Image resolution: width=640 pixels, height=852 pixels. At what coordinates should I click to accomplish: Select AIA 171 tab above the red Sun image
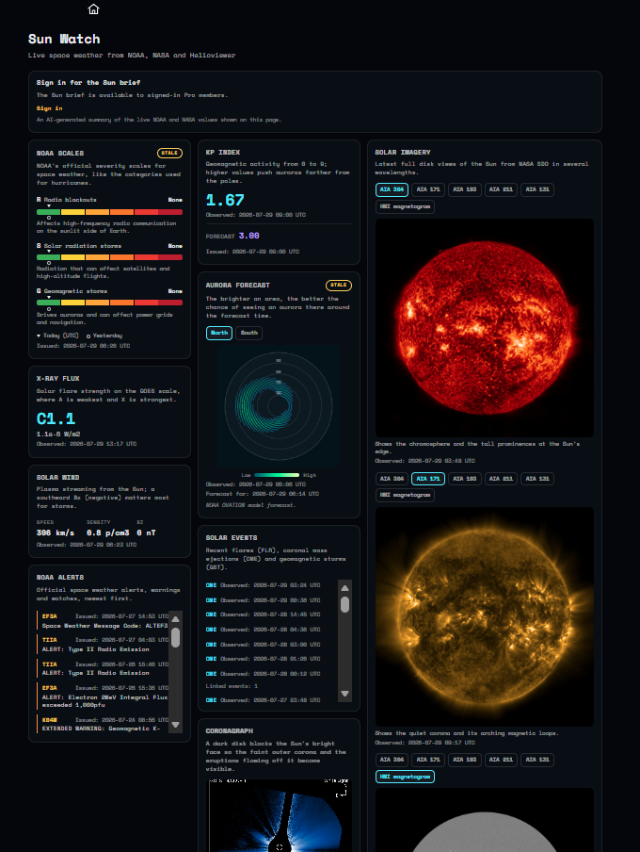pyautogui.click(x=428, y=189)
